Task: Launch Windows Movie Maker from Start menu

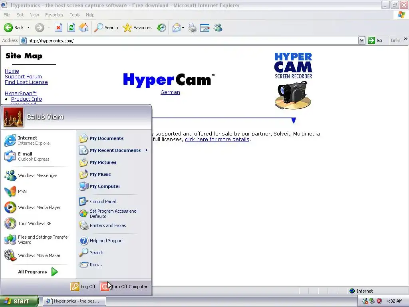Action: point(38,255)
